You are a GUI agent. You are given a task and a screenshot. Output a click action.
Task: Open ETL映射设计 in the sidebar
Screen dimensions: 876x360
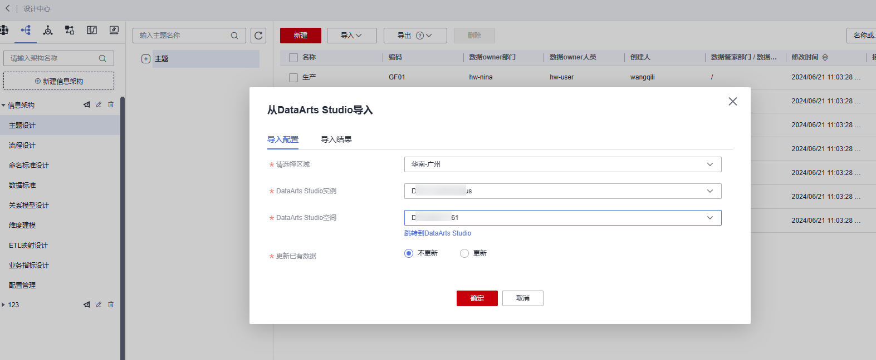(60, 246)
